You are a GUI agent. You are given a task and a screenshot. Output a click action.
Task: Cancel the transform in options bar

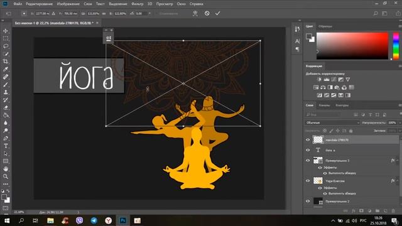tap(207, 13)
